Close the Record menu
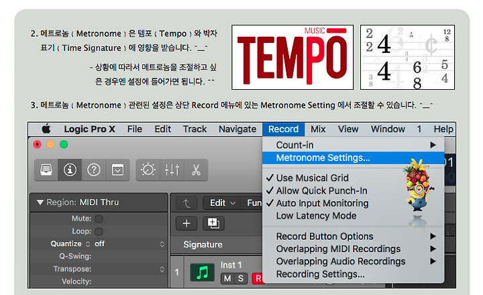Viewport: 483px width, 295px height. click(283, 129)
